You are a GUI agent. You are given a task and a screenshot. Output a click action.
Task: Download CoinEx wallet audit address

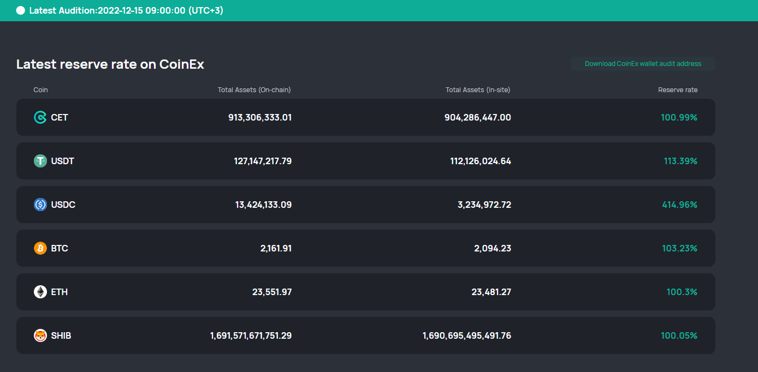[x=643, y=64]
